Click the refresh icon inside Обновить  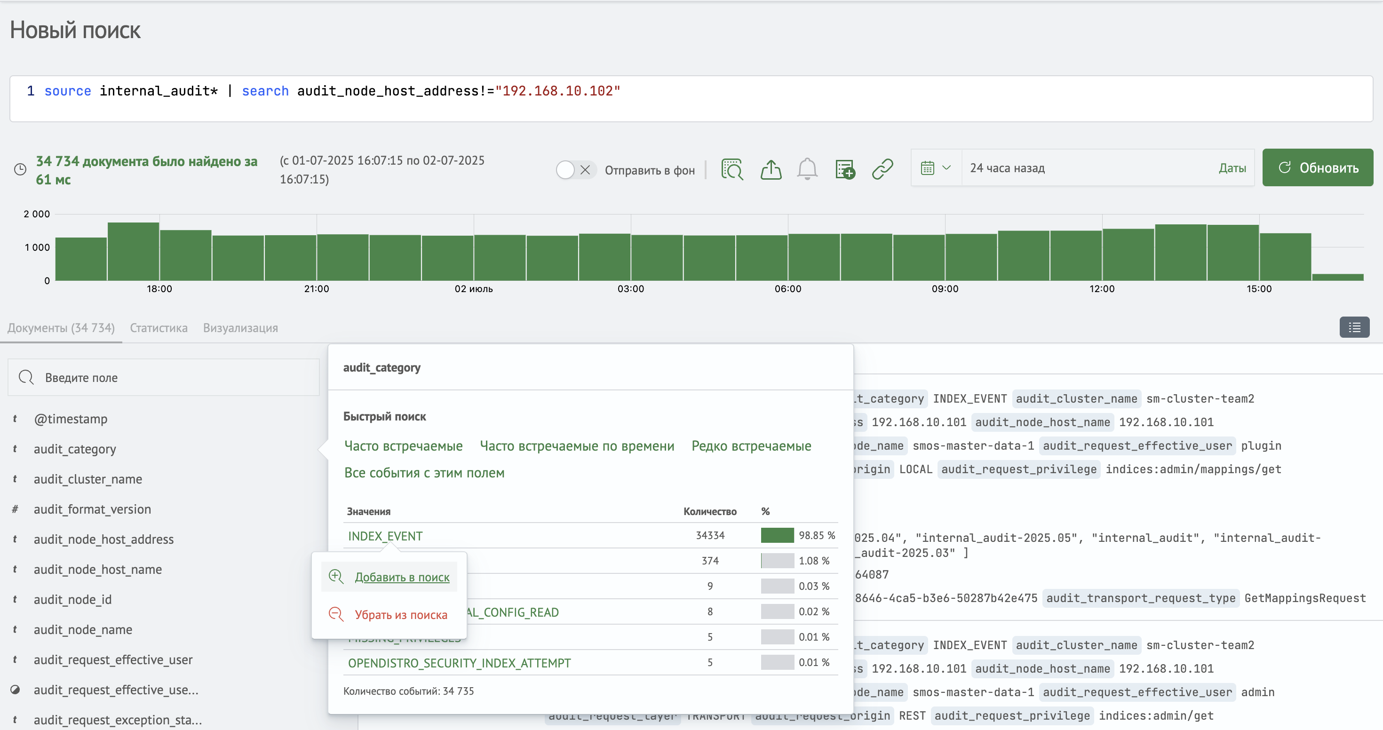(x=1285, y=167)
